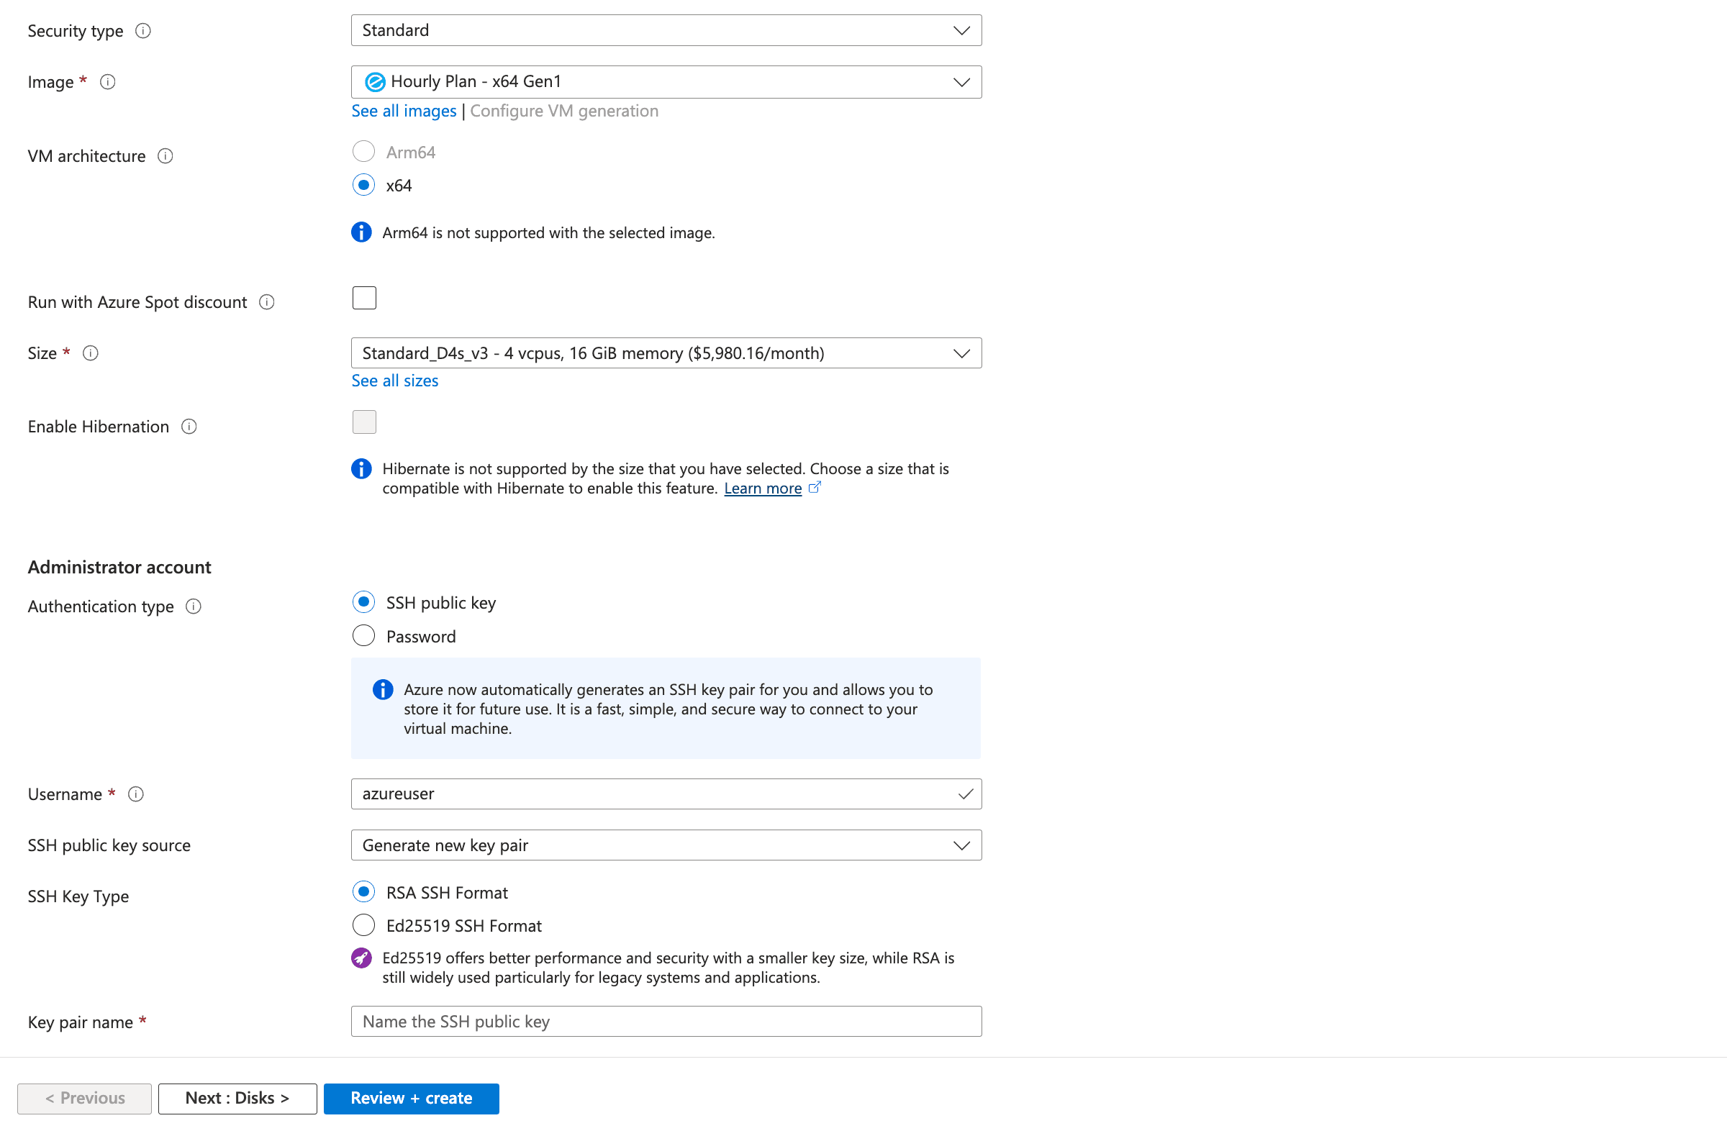Click VM architecture info icon
The height and width of the screenshot is (1131, 1727).
tap(166, 156)
